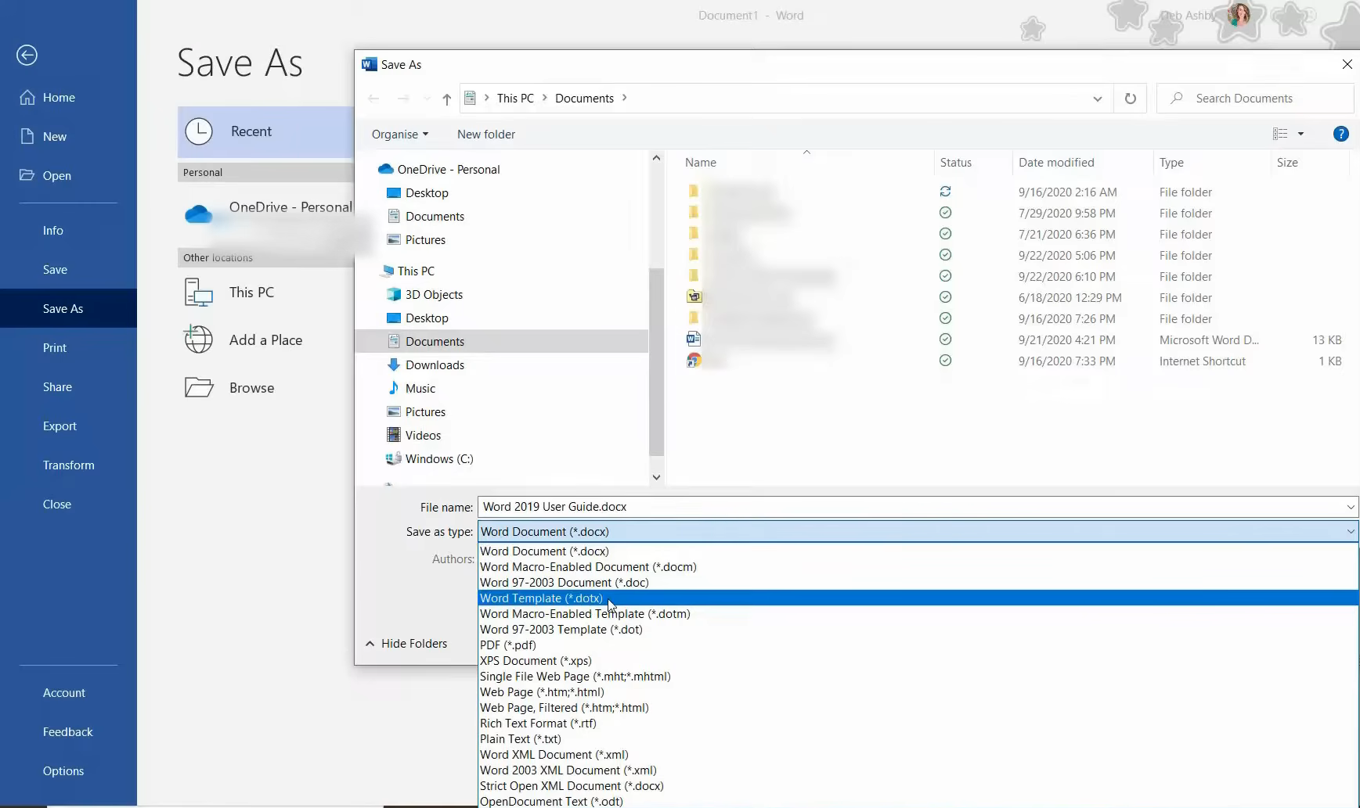Click the back arrow in Word backstage
The width and height of the screenshot is (1360, 808).
tap(27, 55)
